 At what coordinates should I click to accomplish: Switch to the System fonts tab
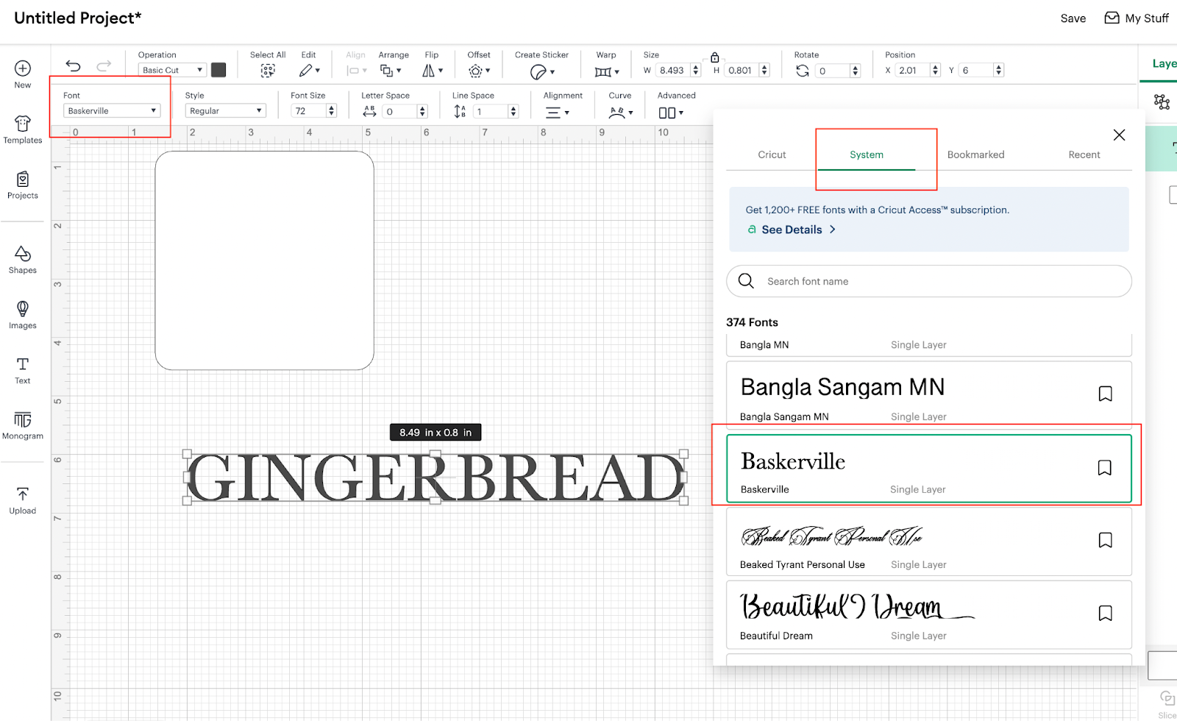tap(867, 154)
